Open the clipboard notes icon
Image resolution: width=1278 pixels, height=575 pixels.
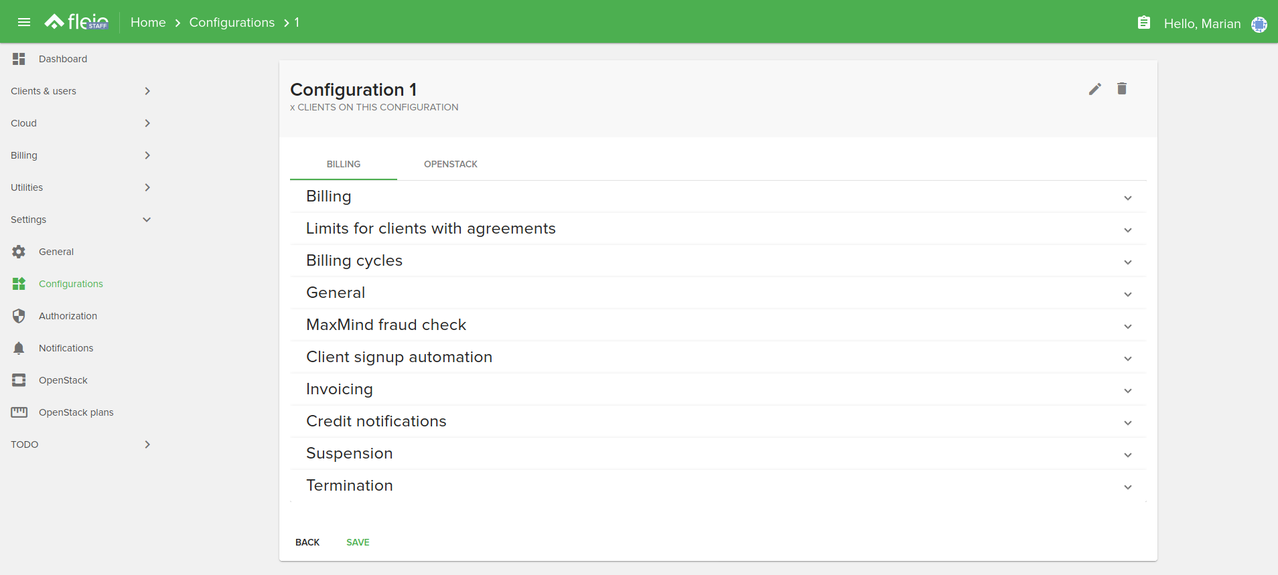tap(1144, 23)
